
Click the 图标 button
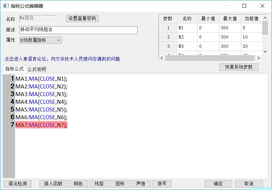pyautogui.click(x=120, y=184)
